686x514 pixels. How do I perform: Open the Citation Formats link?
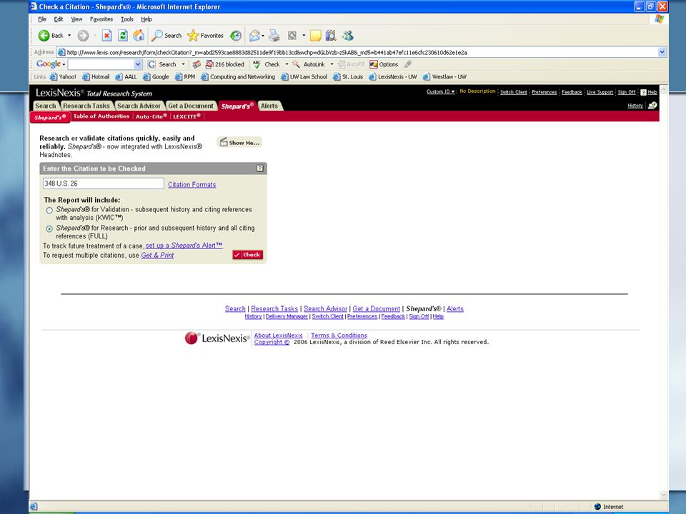point(192,184)
